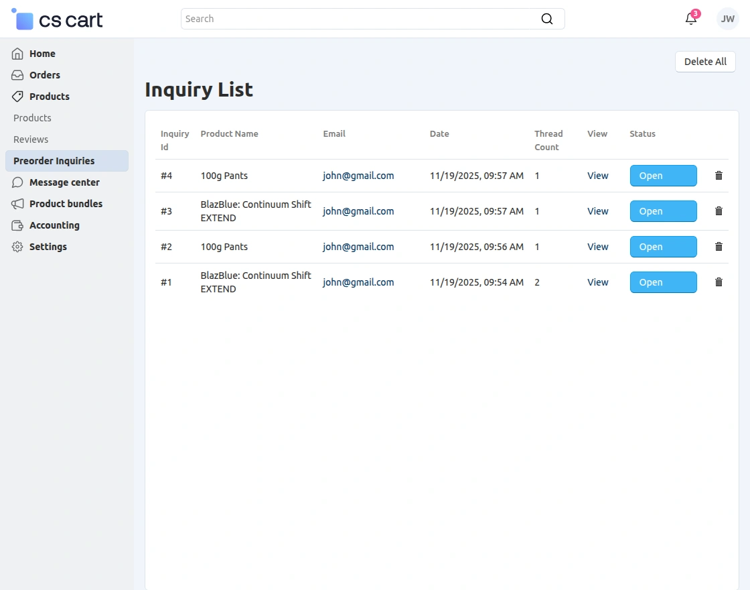The width and height of the screenshot is (750, 590).
Task: Open the notifications bell
Action: coord(690,19)
